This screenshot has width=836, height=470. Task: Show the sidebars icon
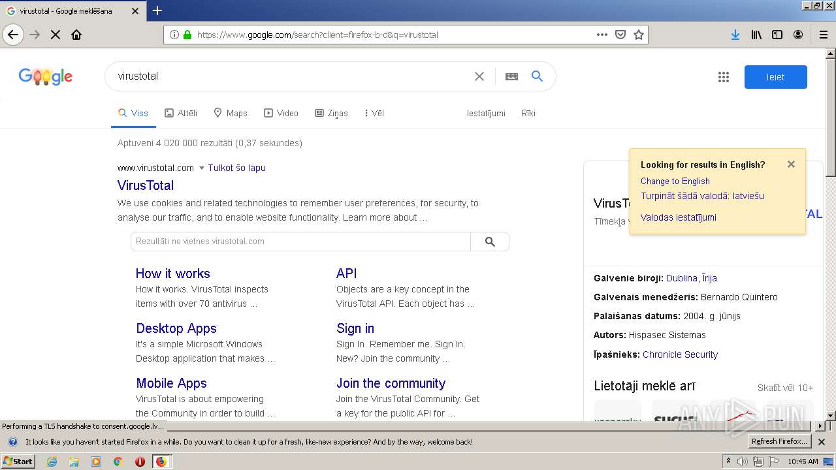(777, 35)
